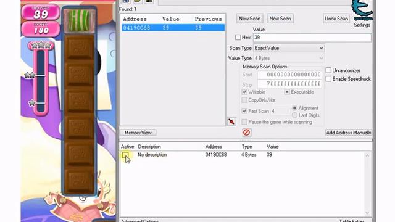Open the Cheat Engine logo settings
Screen dimensions: 395x222
tap(362, 10)
